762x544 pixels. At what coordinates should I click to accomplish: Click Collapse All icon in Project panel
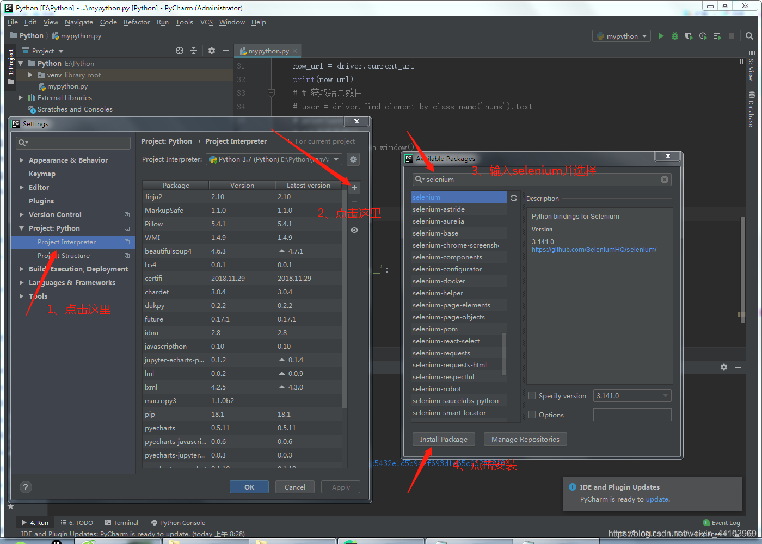tap(194, 51)
